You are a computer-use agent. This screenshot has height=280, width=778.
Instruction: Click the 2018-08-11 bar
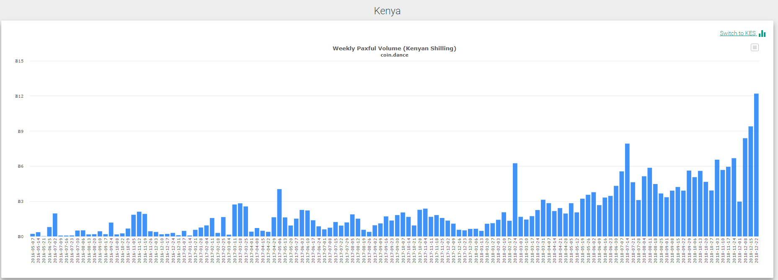pos(649,202)
